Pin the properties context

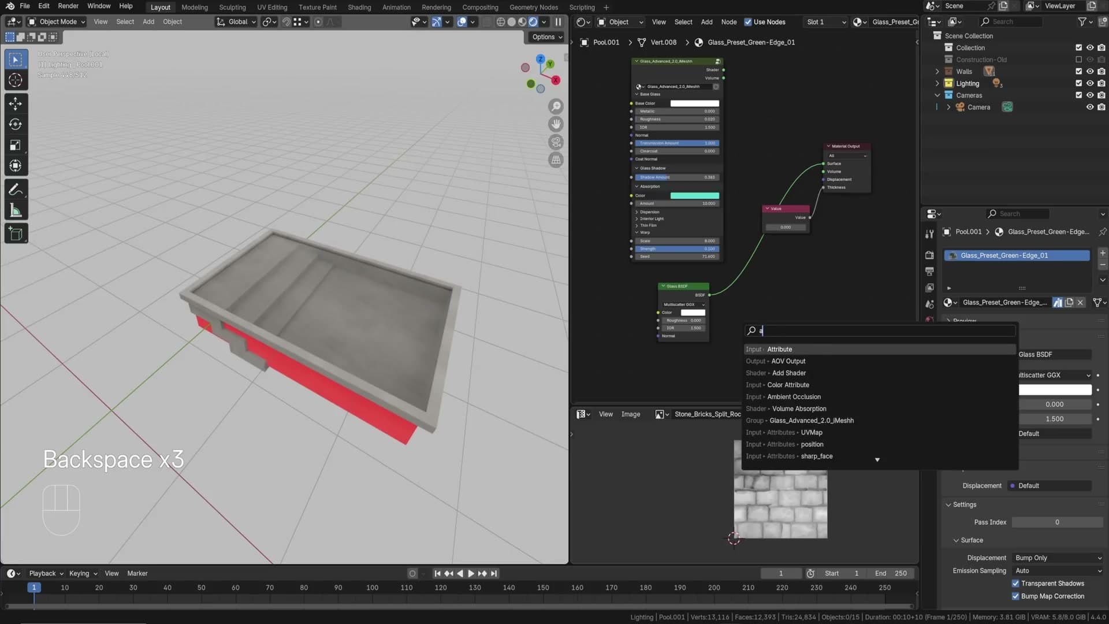pos(1103,232)
